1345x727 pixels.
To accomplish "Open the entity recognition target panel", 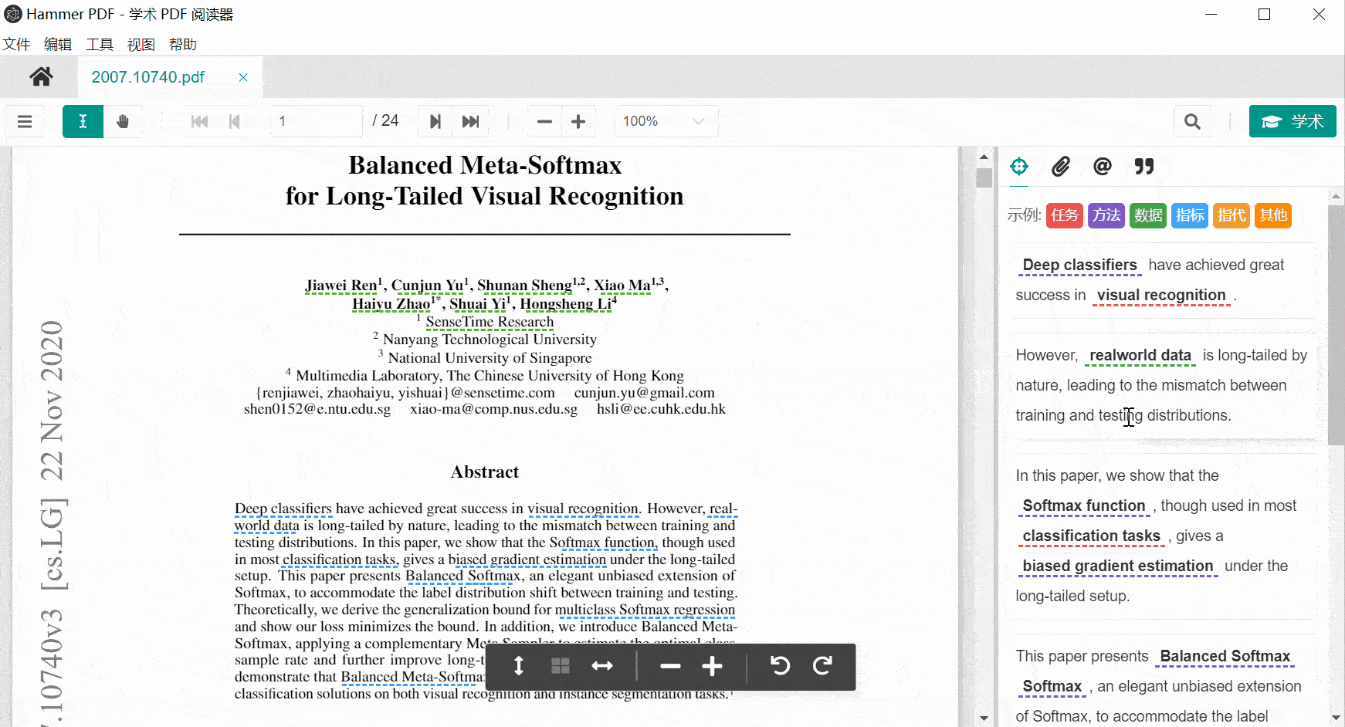I will 1019,166.
